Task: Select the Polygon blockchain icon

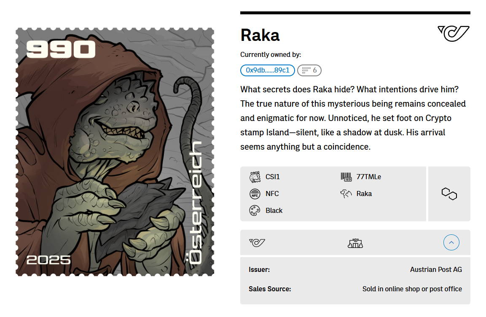Action: coord(449,193)
